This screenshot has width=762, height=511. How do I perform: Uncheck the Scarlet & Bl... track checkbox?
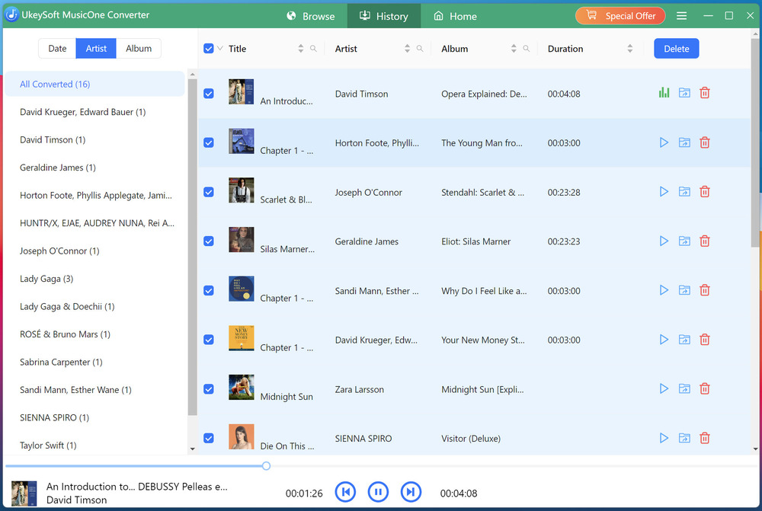coord(209,193)
